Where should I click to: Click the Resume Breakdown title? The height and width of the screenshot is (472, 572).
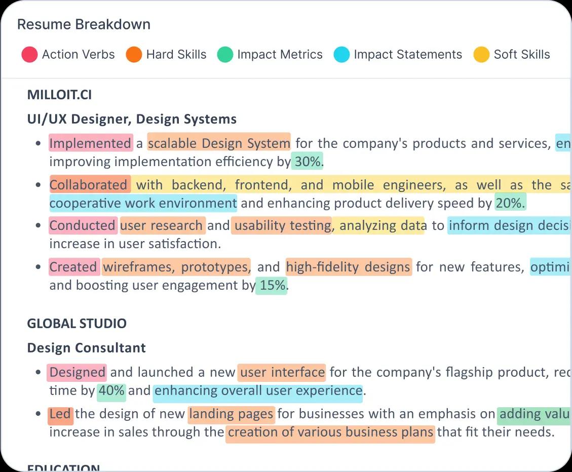[x=84, y=24]
